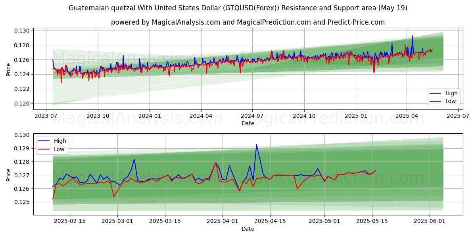
Task: Click 'Low' in the bottom chart legend
Action: (59, 149)
